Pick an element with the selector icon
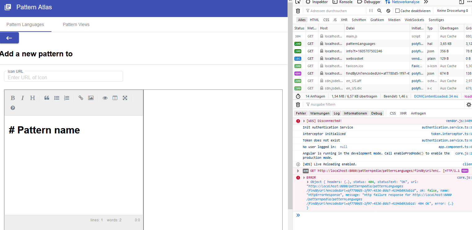The image size is (472, 230). [298, 2]
